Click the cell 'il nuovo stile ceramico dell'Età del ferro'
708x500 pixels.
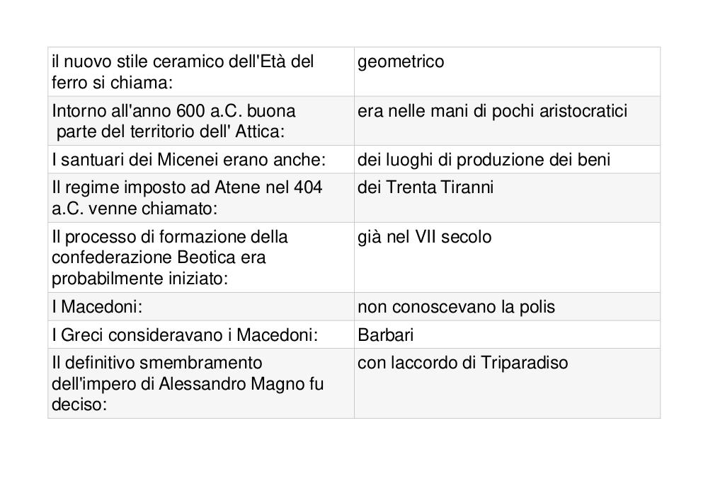click(201, 71)
